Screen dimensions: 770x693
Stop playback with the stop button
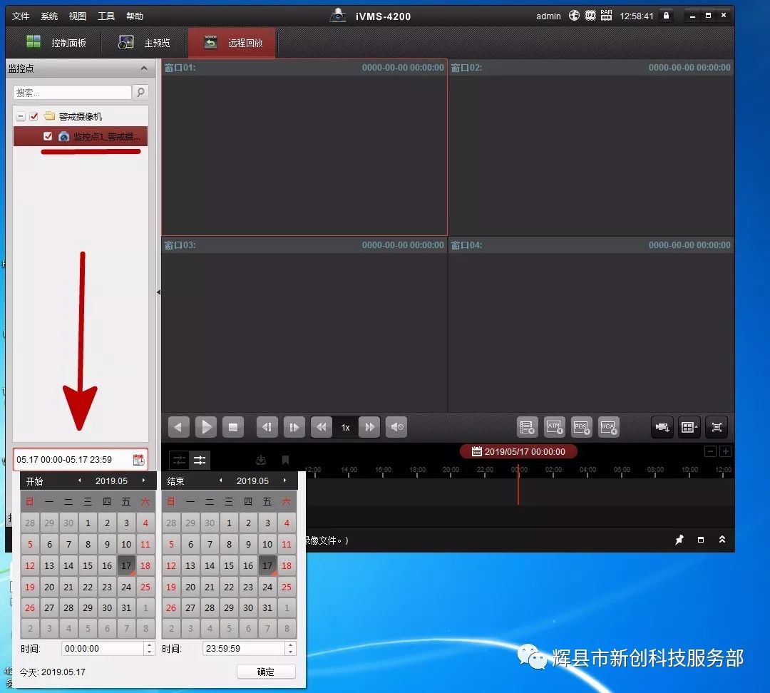tap(233, 427)
